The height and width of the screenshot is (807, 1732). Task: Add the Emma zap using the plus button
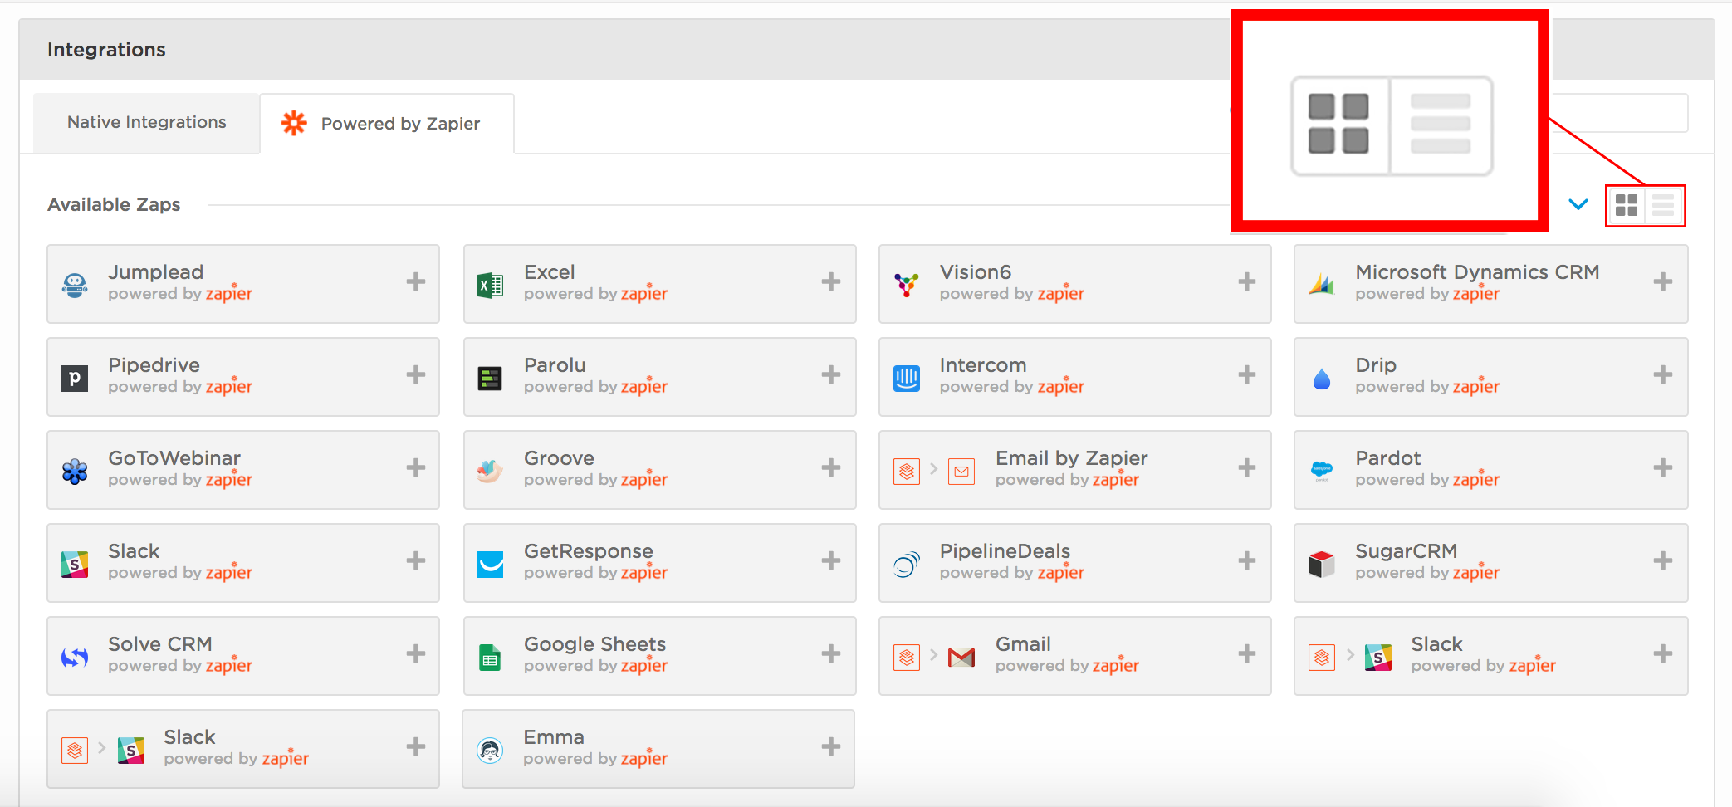[x=830, y=747]
